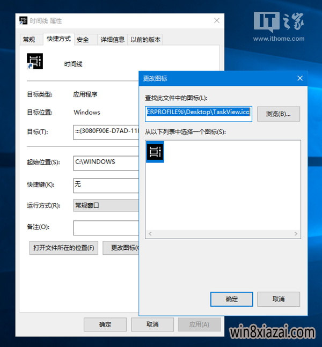Click the 快捷键(K) field showing 无

(106, 186)
